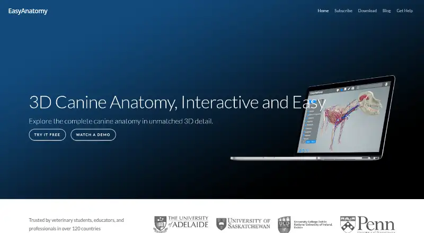The width and height of the screenshot is (424, 233).
Task: Click the UCD University College Dublin logo
Action: click(305, 225)
